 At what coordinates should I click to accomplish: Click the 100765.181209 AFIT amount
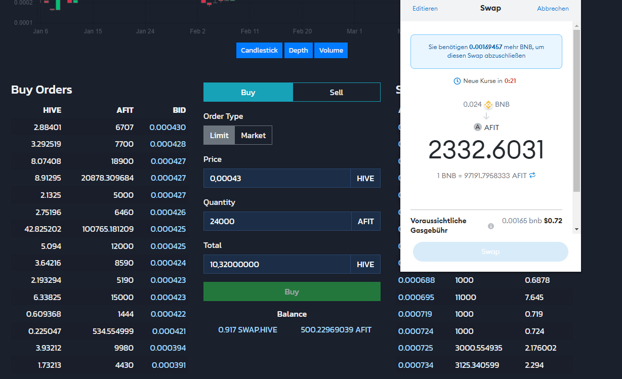point(108,229)
